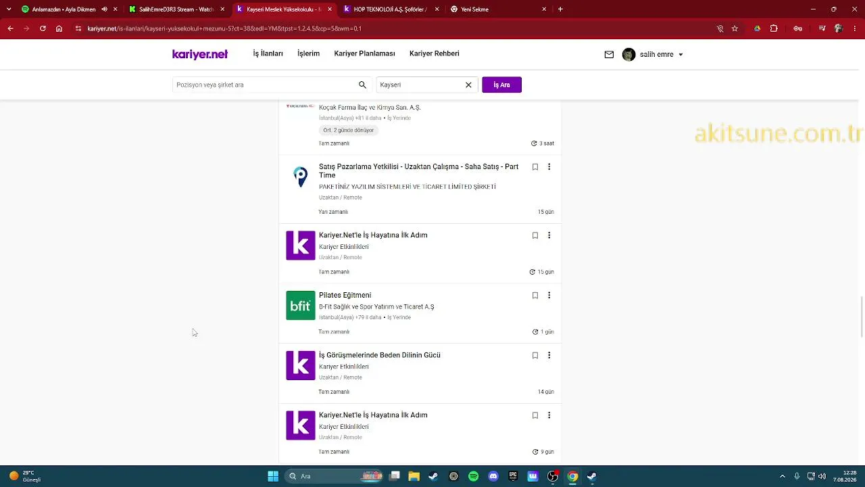Image resolution: width=865 pixels, height=487 pixels.
Task: Click the browser home button
Action: (59, 28)
